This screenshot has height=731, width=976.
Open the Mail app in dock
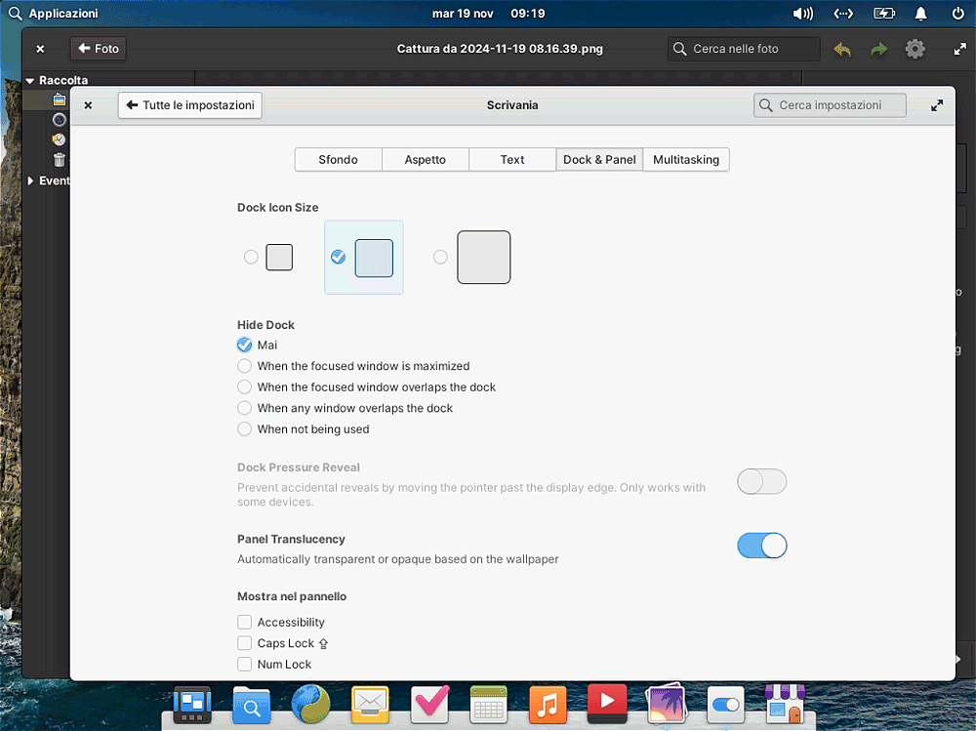[370, 705]
